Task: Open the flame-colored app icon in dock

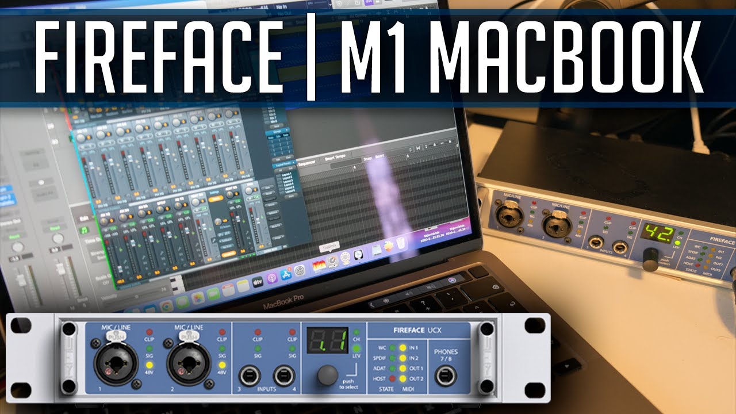Action: tap(319, 266)
